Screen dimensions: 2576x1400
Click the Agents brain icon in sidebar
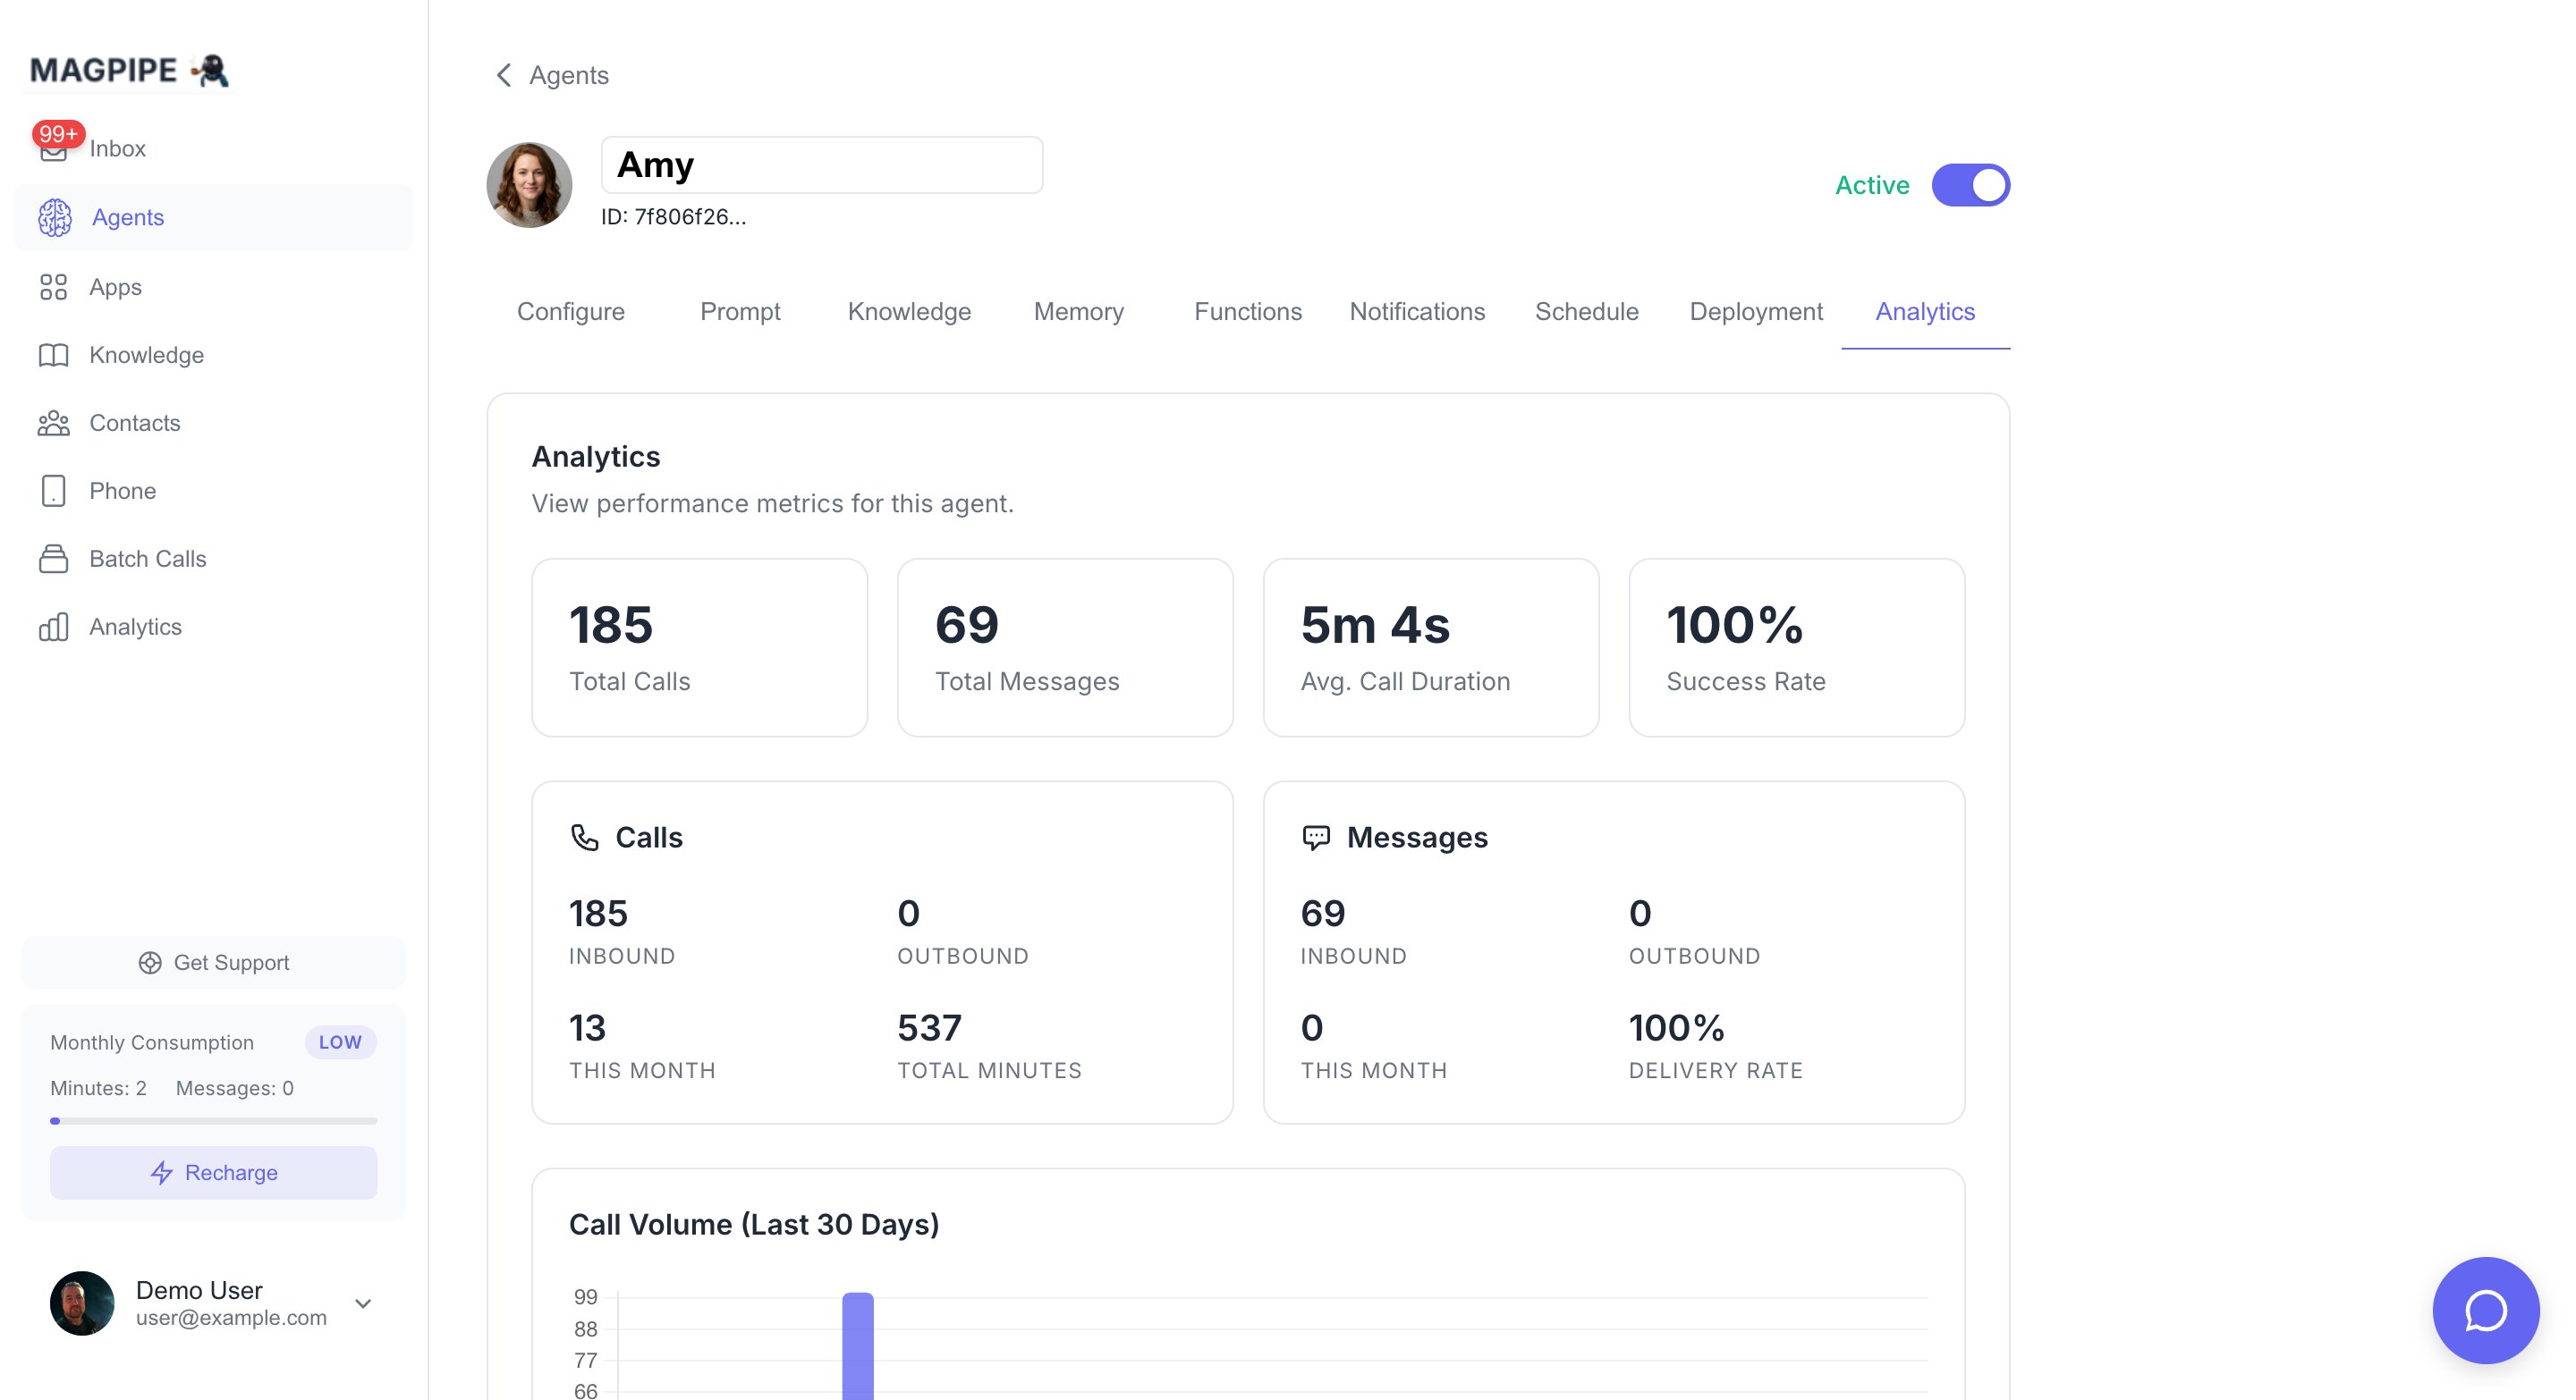tap(55, 218)
